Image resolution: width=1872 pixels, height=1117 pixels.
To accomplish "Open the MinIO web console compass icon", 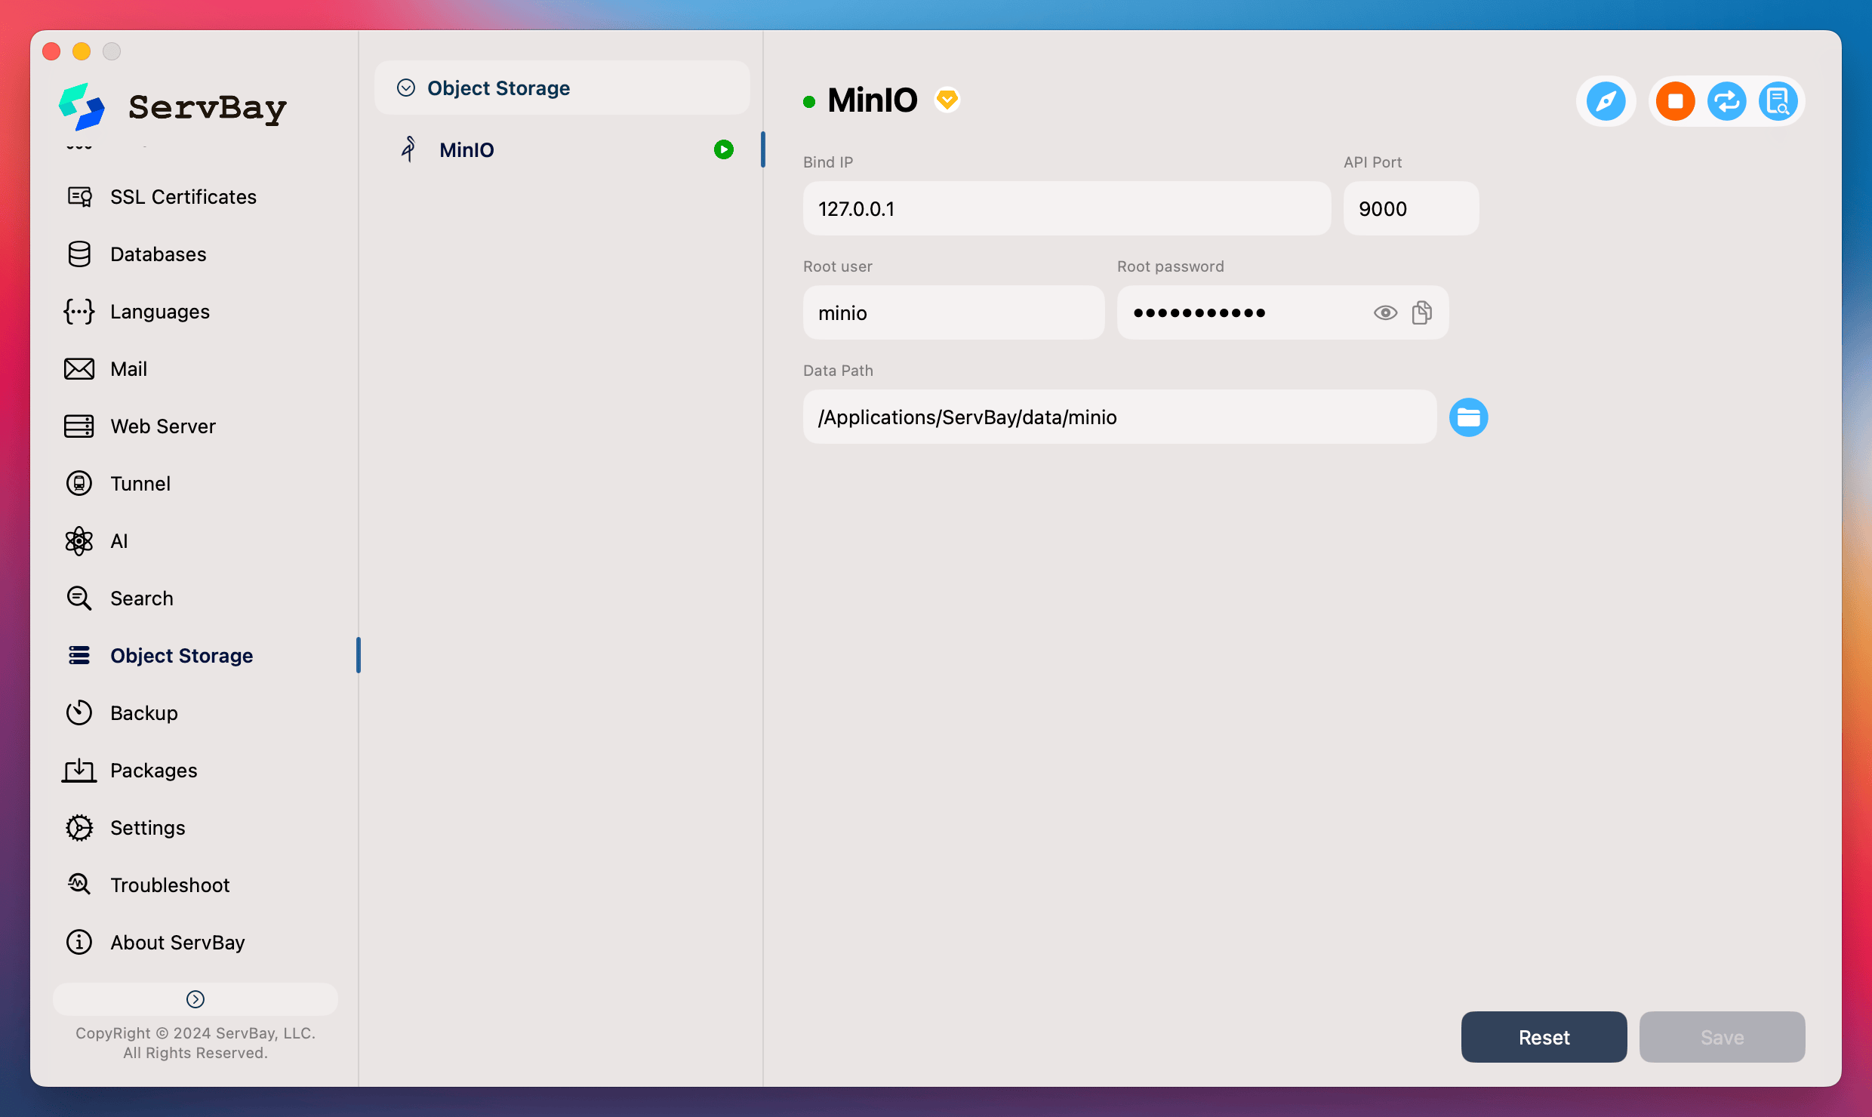I will pos(1606,101).
